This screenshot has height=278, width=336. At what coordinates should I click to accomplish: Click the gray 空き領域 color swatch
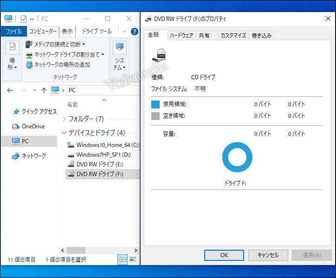155,116
